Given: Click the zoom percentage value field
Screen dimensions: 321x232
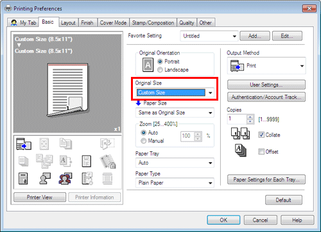Looking at the screenshot, I should (188, 136).
